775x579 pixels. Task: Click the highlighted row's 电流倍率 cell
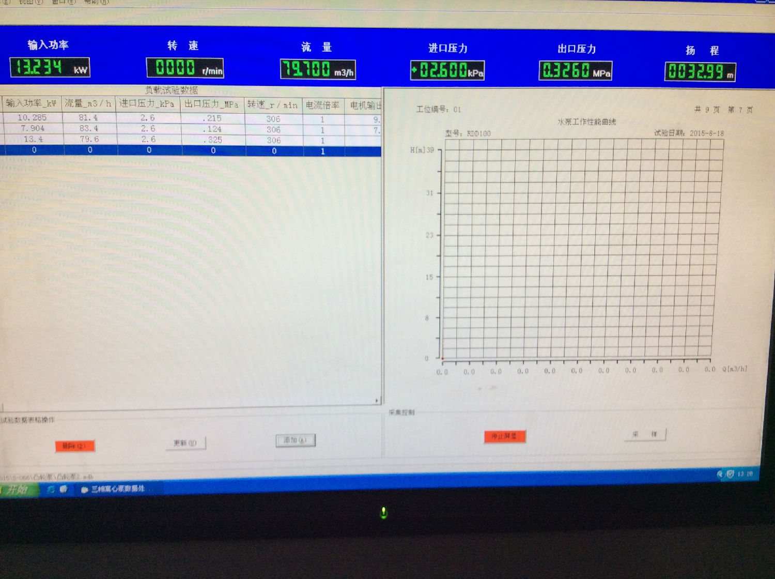click(x=323, y=151)
